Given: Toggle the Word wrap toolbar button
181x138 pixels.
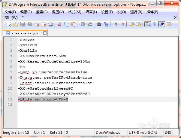Looking at the screenshot, I should click(148, 24).
